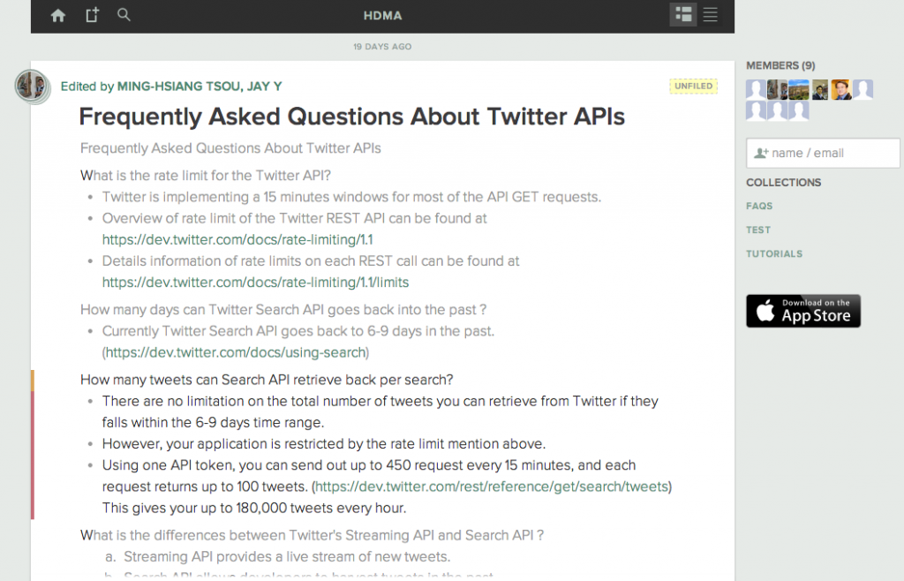Open the FAQS collection
The height and width of the screenshot is (581, 904).
pyautogui.click(x=759, y=206)
